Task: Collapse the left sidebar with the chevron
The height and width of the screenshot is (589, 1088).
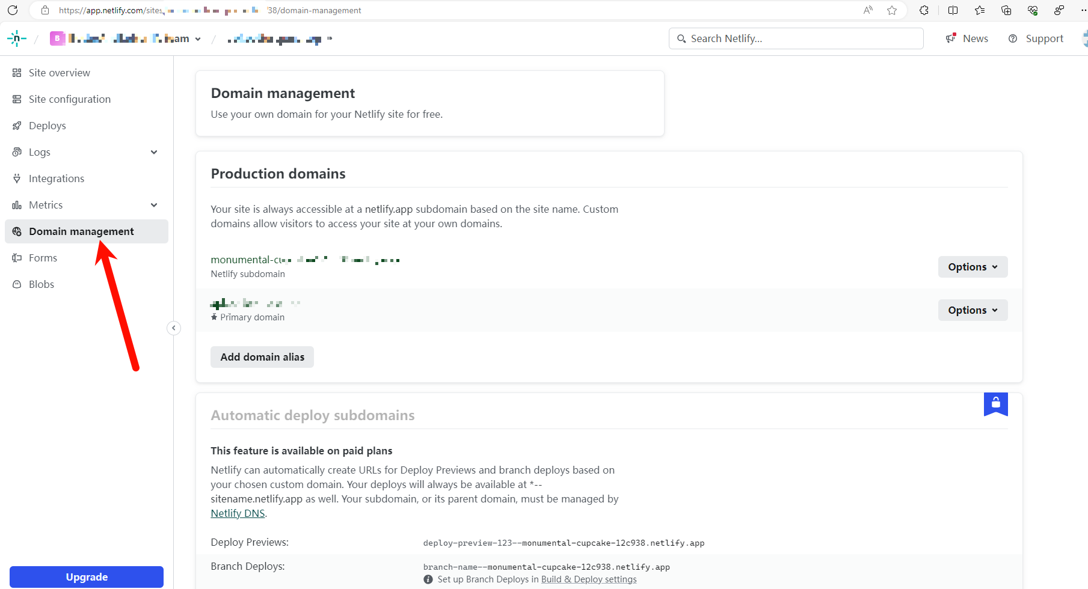Action: click(173, 328)
